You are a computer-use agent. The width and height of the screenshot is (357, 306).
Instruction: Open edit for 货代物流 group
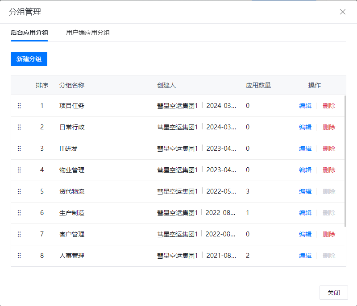click(305, 191)
